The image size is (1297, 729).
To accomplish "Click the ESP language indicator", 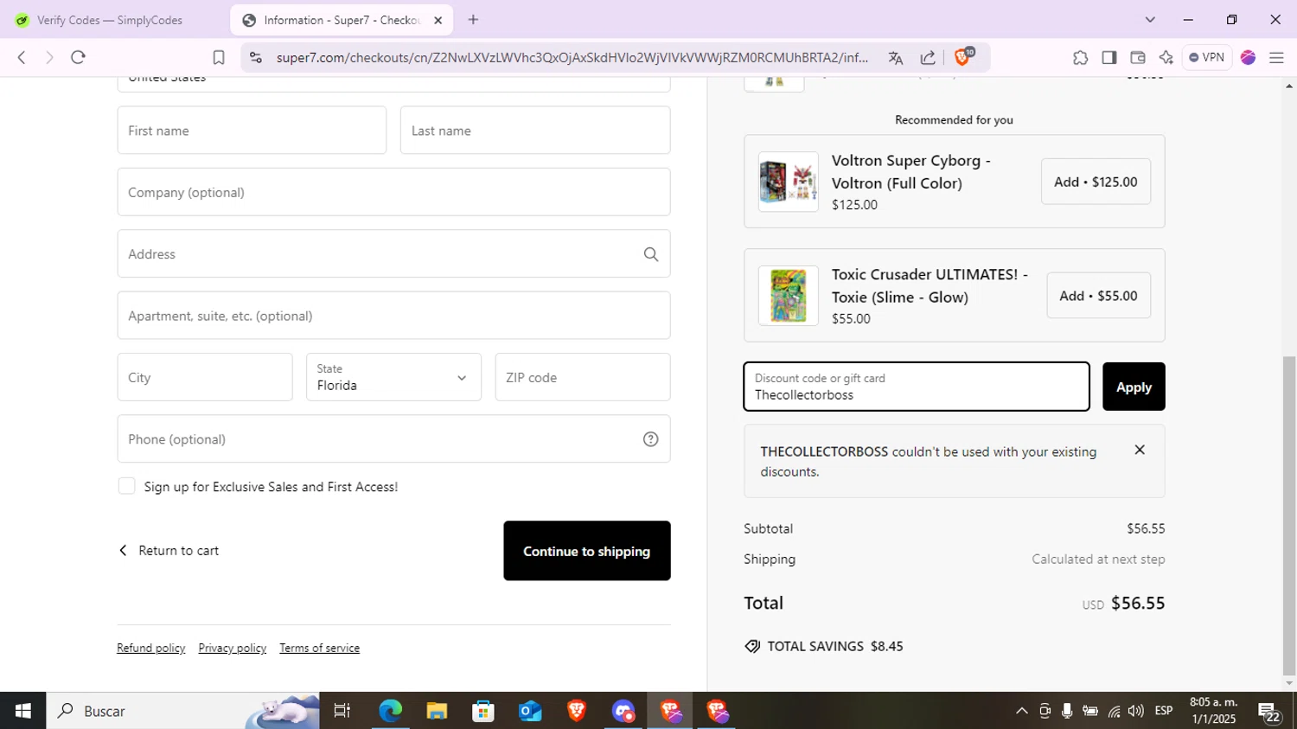I will point(1164,711).
